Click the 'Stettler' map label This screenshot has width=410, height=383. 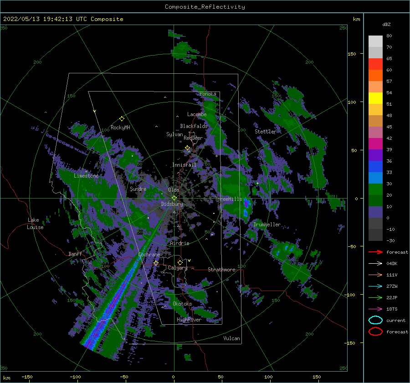coord(266,132)
